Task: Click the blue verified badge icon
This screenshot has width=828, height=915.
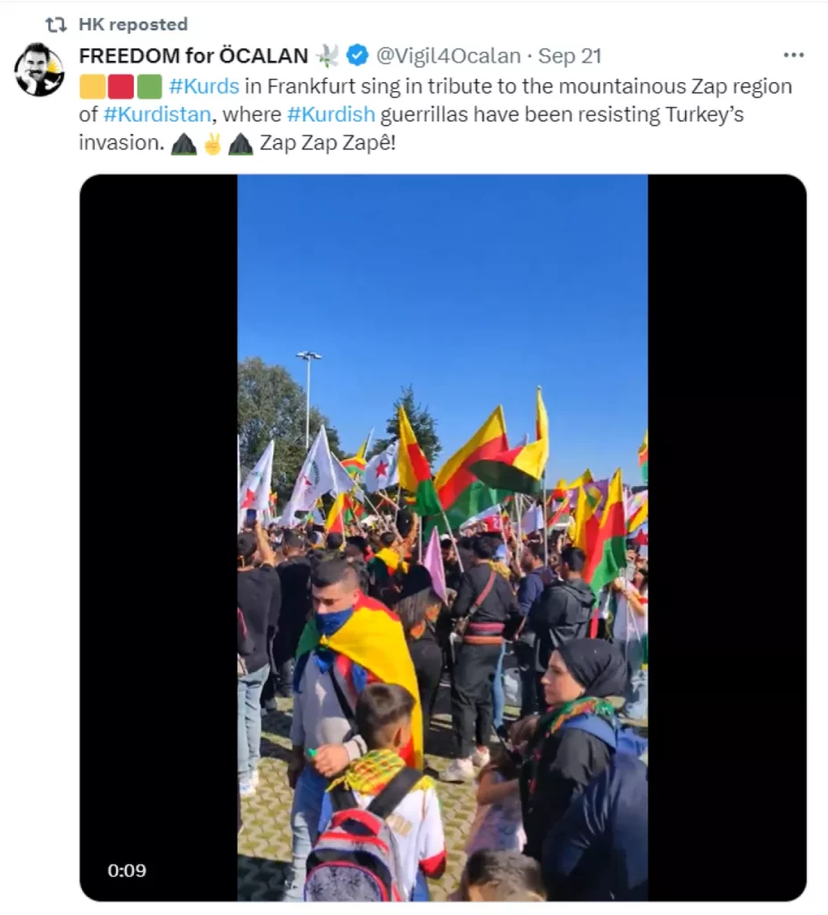Action: (x=357, y=55)
